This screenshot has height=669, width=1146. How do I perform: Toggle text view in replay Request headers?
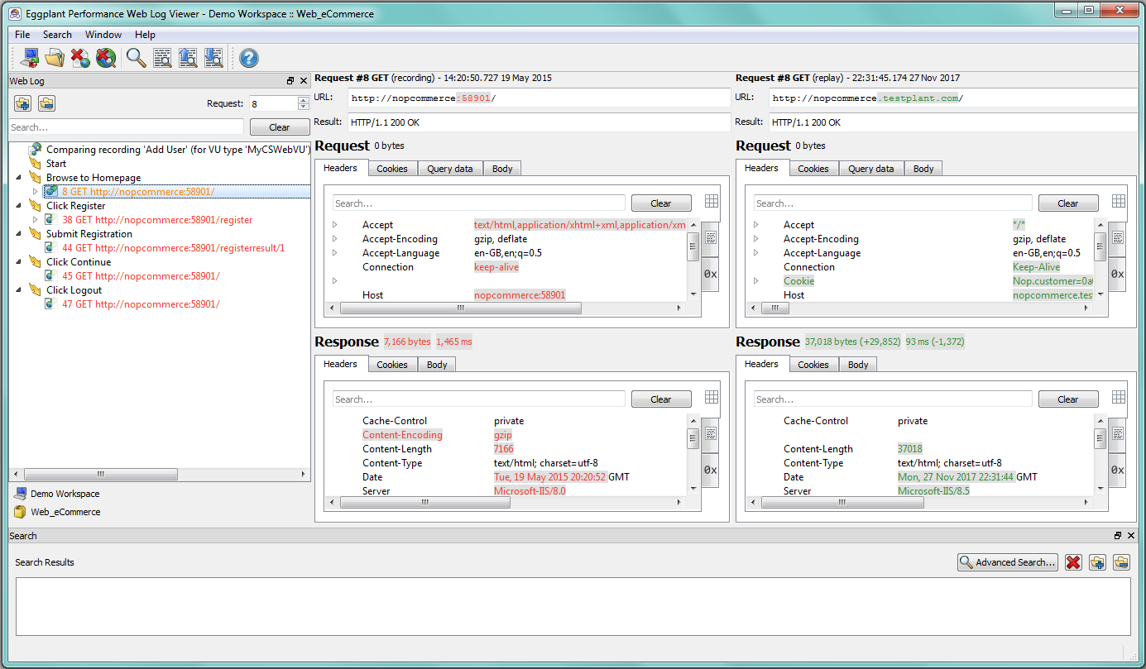[1117, 237]
